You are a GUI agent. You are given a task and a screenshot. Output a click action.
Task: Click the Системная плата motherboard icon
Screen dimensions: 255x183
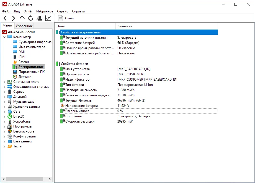click(10, 82)
